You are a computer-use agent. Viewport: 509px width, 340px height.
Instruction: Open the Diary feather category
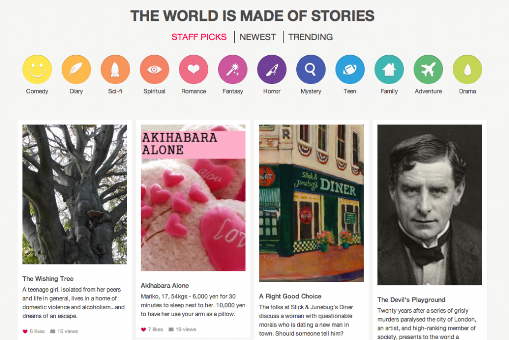pos(76,70)
